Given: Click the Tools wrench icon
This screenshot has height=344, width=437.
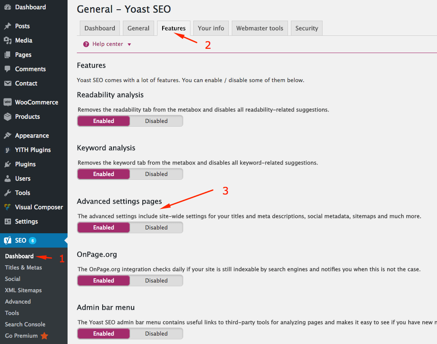Looking at the screenshot, I should tap(8, 193).
